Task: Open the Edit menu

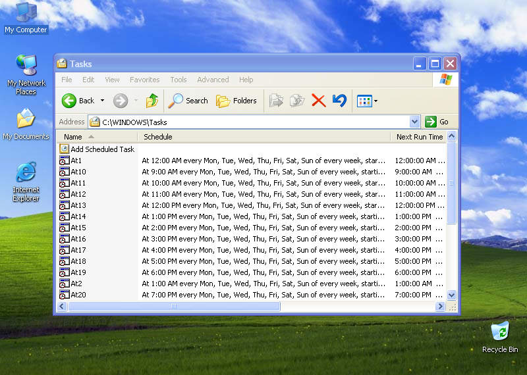Action: point(88,80)
